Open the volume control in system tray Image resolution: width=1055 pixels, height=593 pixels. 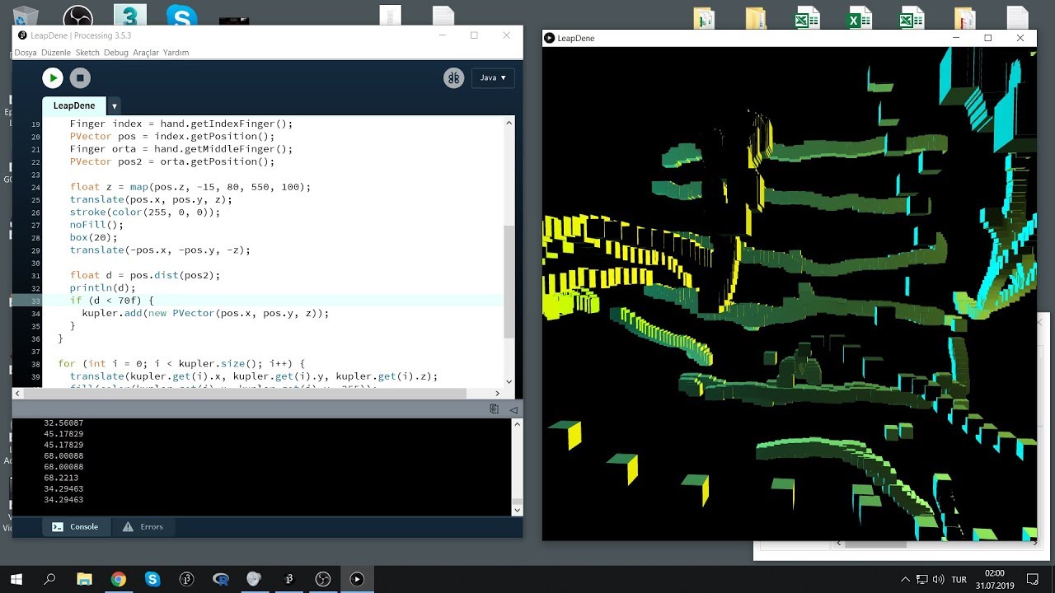[x=938, y=579]
